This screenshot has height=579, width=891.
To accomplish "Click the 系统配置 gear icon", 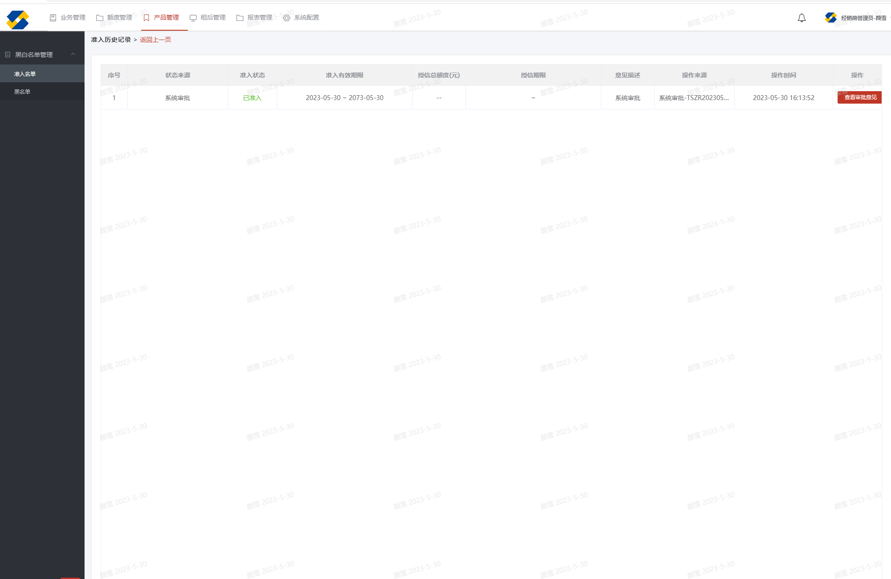I will (287, 18).
